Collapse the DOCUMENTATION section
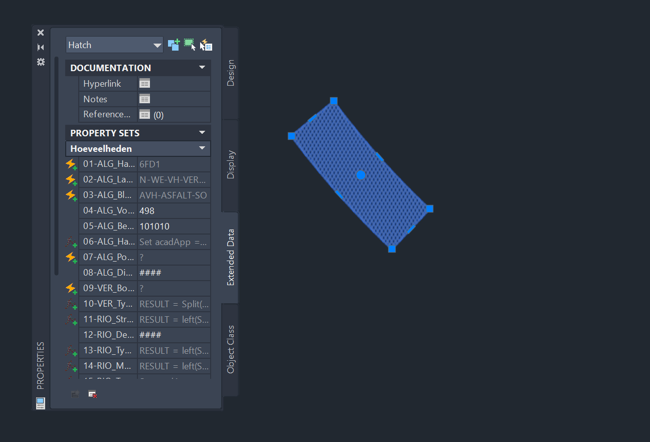This screenshot has height=442, width=650. coord(202,68)
